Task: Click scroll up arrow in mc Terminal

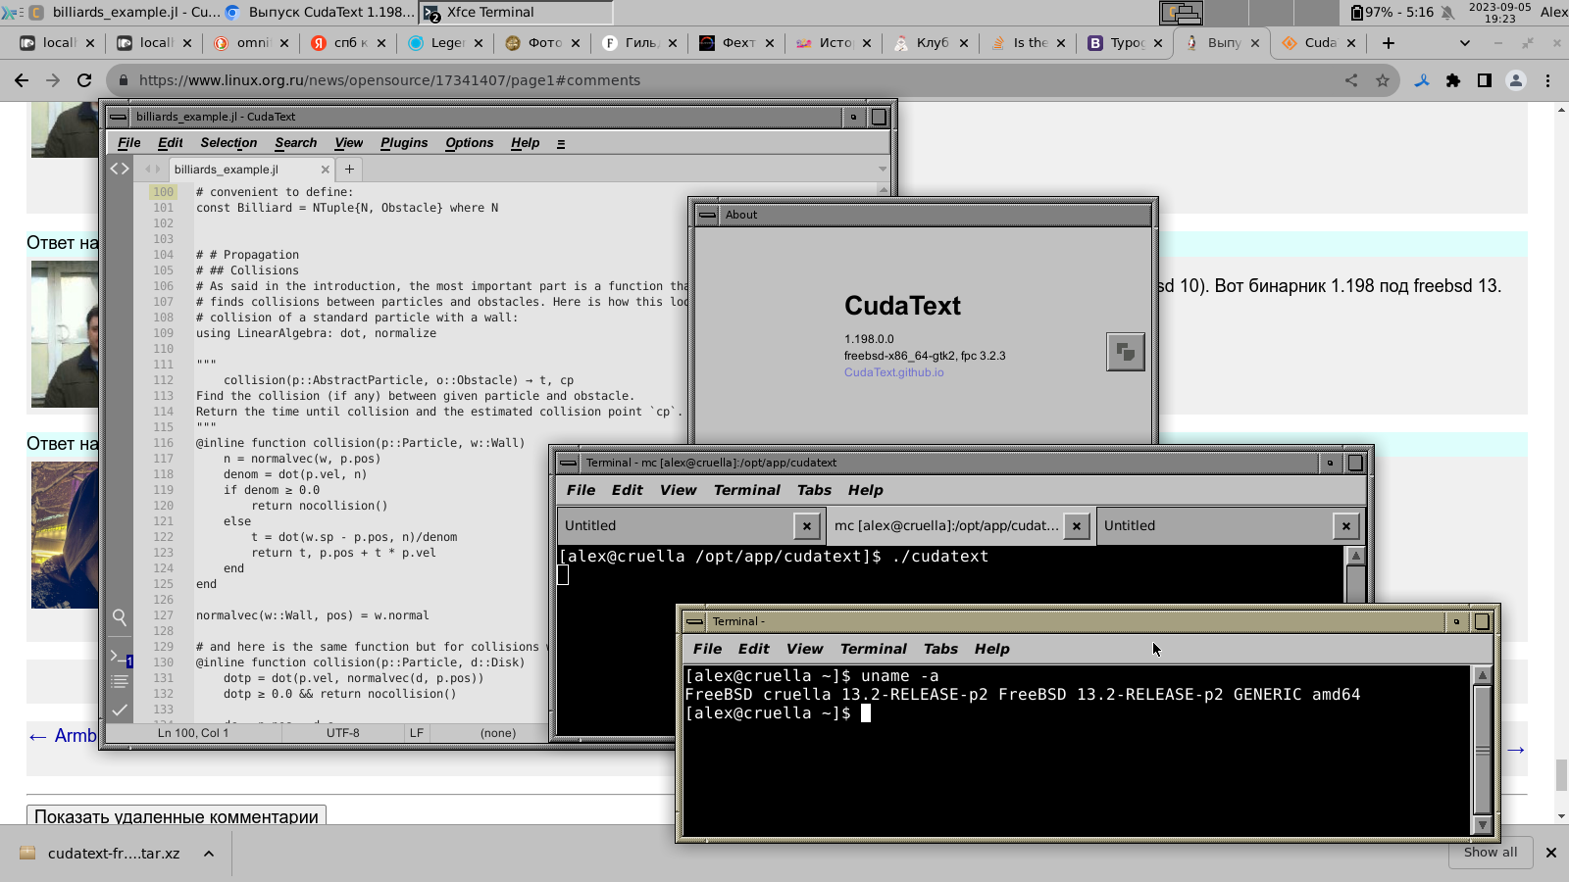Action: point(1356,556)
